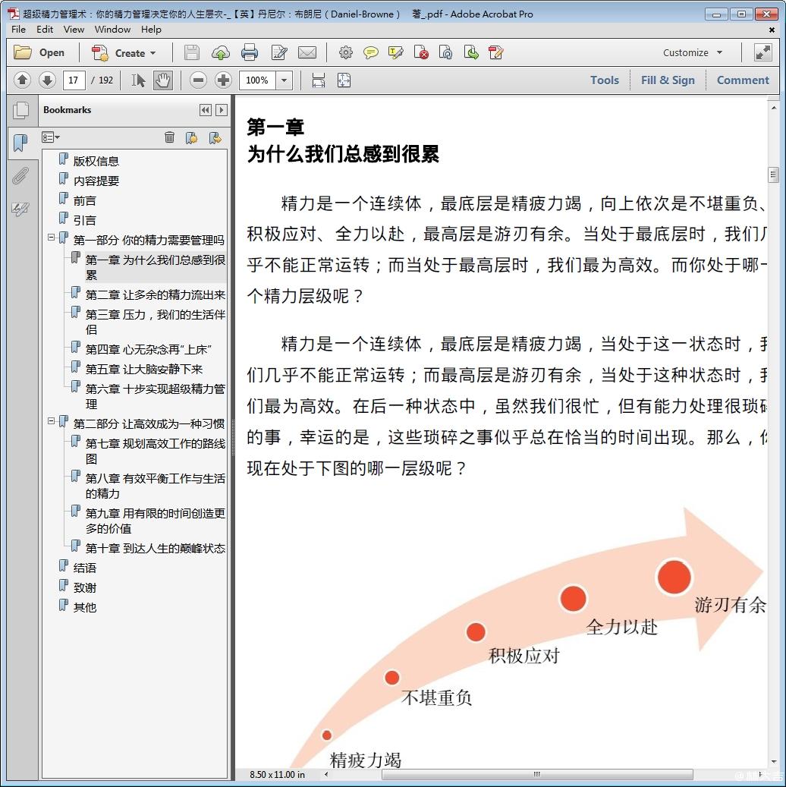This screenshot has height=787, width=786.
Task: Add a sticky note comment
Action: (x=370, y=52)
